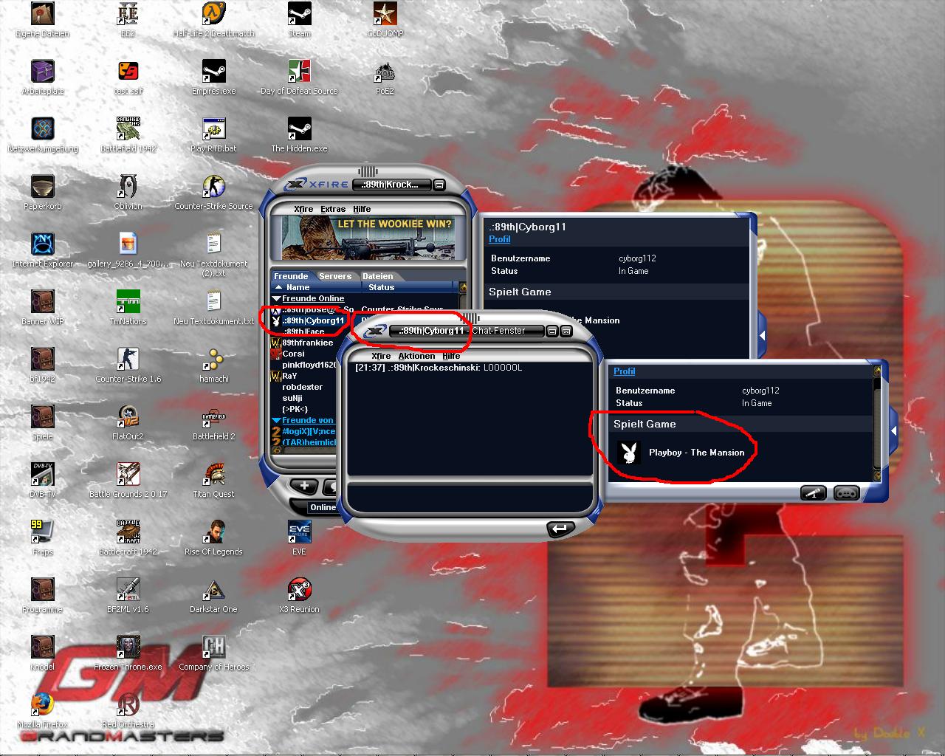Select .:89th|Cyborg11 in friends list
The width and height of the screenshot is (945, 756).
(313, 320)
